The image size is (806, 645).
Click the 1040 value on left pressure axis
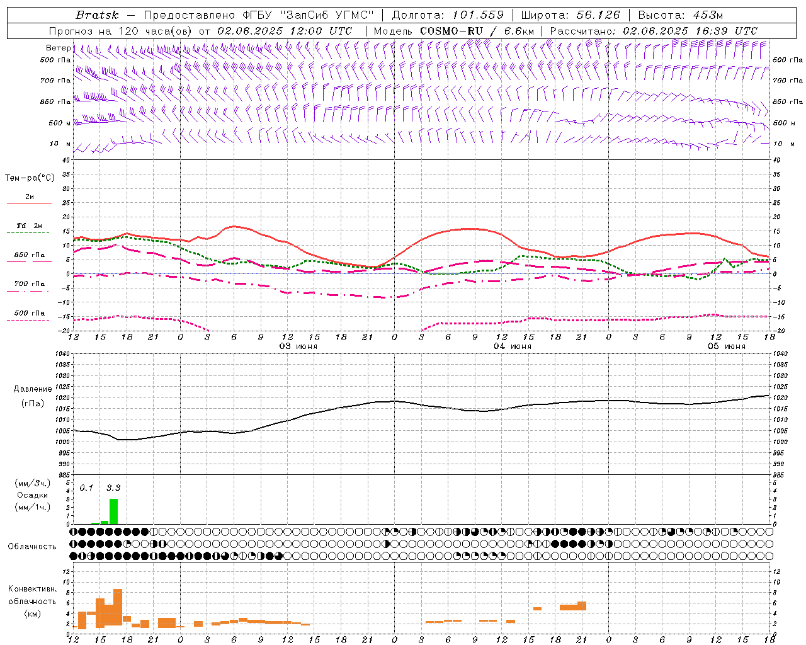[62, 353]
